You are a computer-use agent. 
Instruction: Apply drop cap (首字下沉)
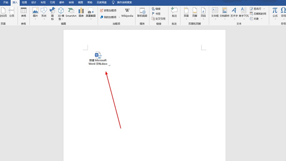[x=244, y=14]
